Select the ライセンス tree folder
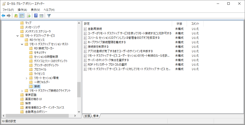 [x=40, y=74]
